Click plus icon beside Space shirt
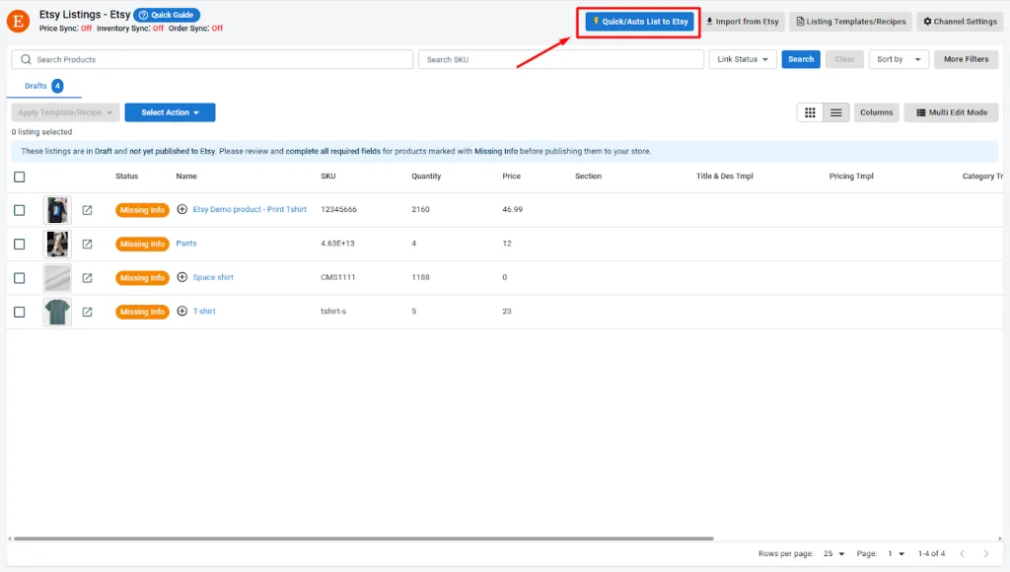This screenshot has height=572, width=1010. (181, 277)
